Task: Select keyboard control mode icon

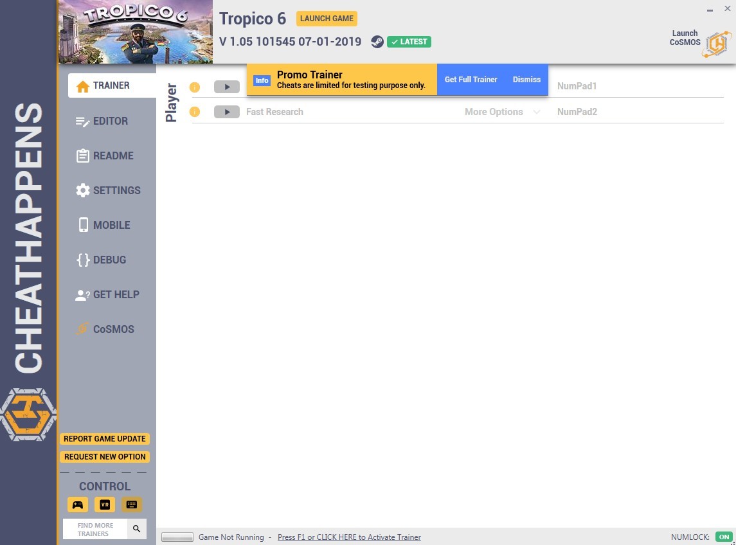Action: (x=132, y=505)
